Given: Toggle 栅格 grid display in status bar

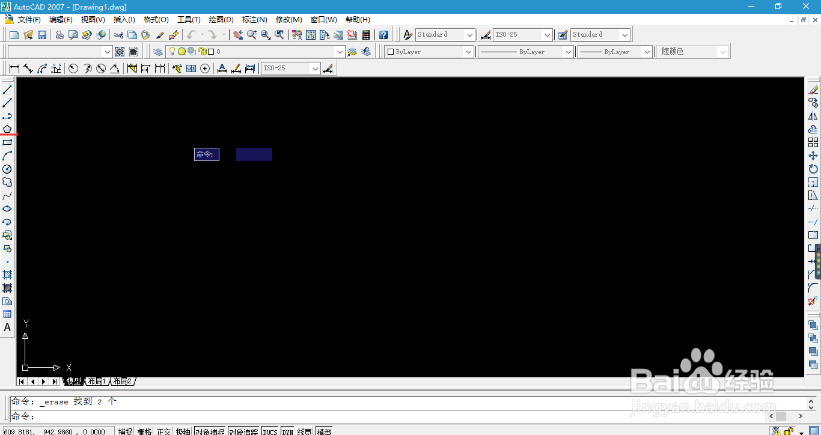Looking at the screenshot, I should click(144, 431).
